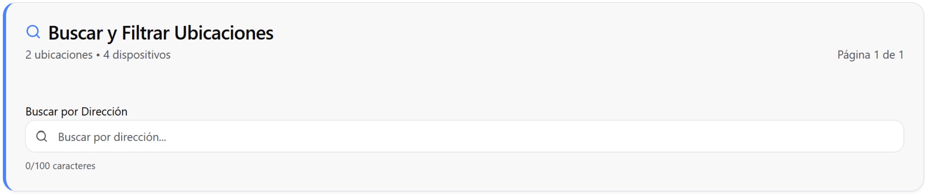
Task: Click the '0/100 caracteres' counter
Action: [60, 166]
